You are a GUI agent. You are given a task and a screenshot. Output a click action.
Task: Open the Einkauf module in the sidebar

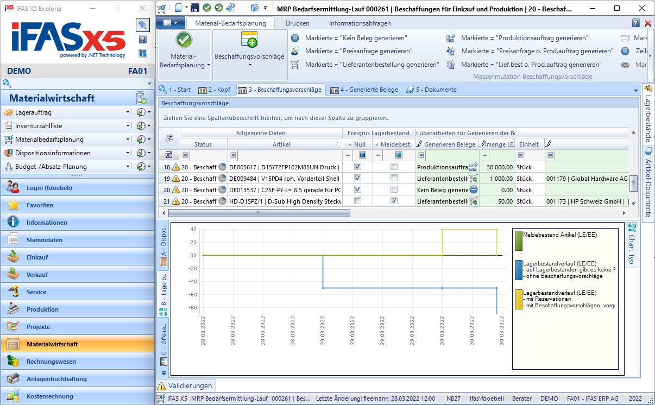click(37, 257)
